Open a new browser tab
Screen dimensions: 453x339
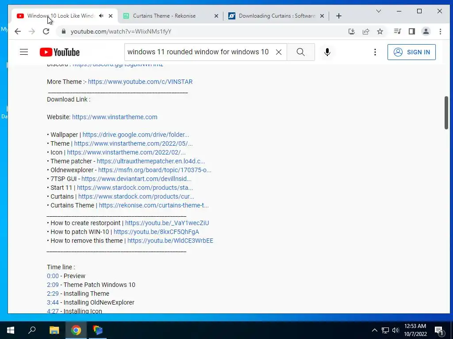(339, 16)
